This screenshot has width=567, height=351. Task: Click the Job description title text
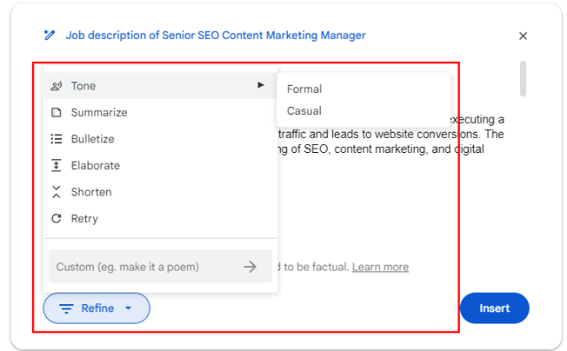tap(215, 35)
